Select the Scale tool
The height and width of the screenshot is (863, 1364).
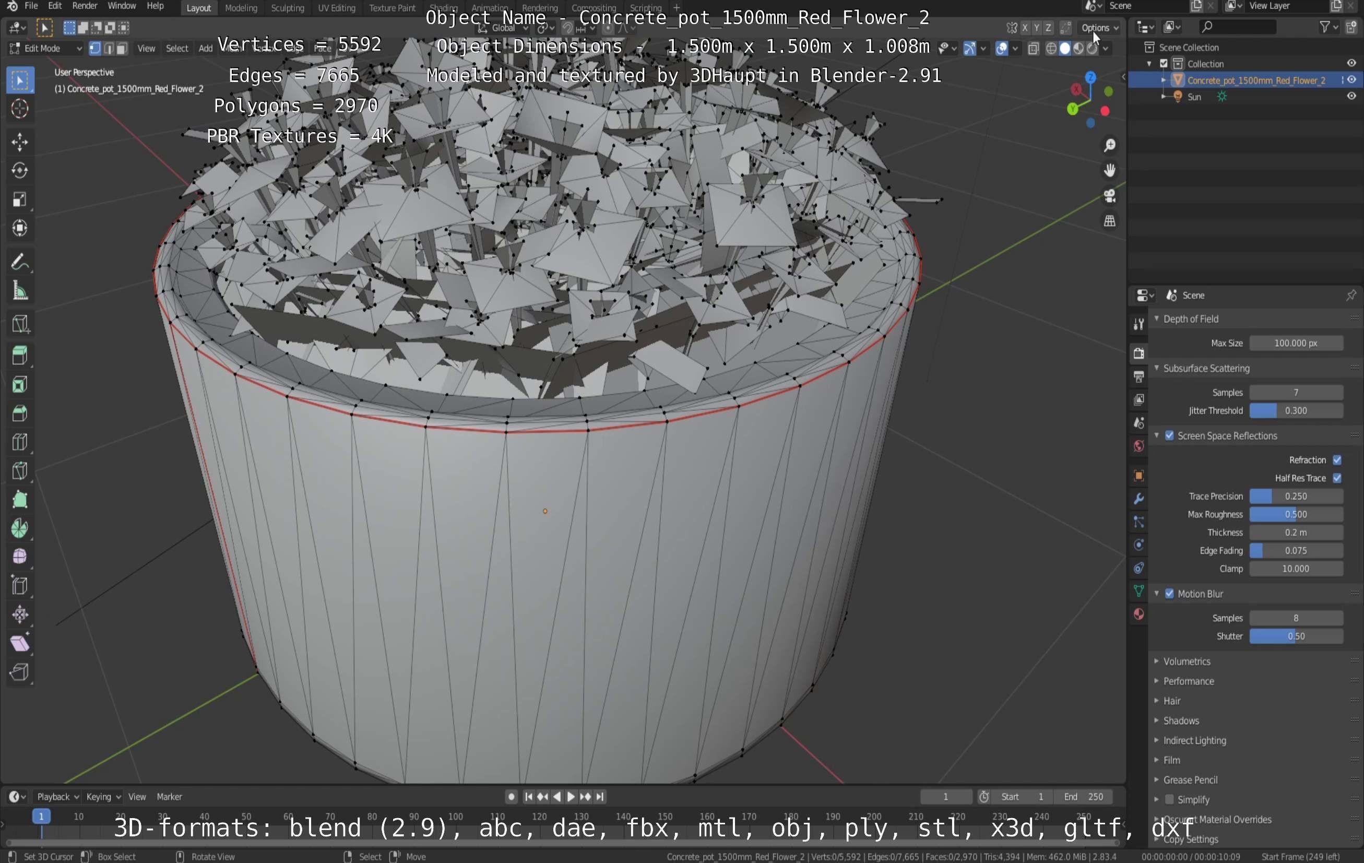20,199
